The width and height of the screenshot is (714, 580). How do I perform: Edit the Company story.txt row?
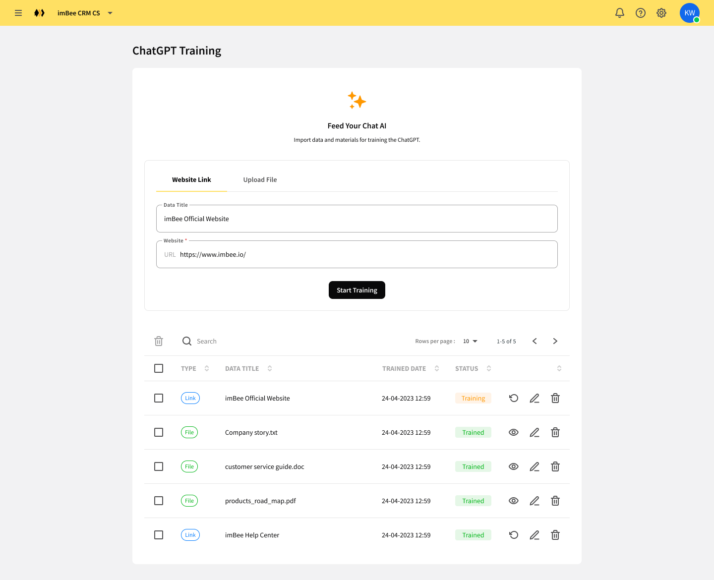pyautogui.click(x=535, y=432)
